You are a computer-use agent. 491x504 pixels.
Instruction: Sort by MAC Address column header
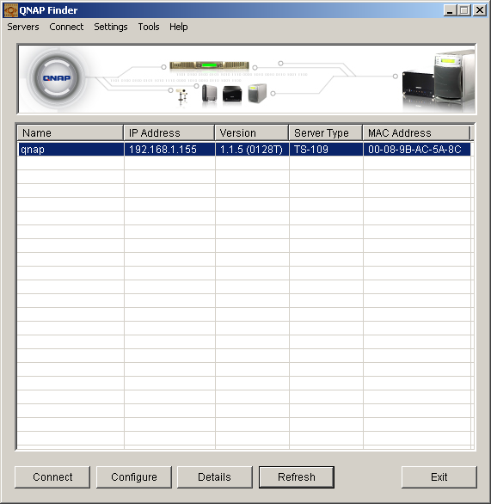tap(416, 132)
